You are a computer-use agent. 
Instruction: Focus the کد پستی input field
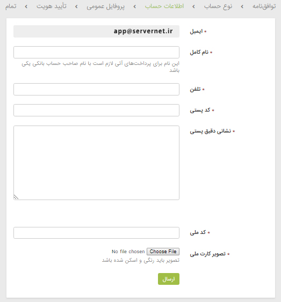(x=96, y=110)
